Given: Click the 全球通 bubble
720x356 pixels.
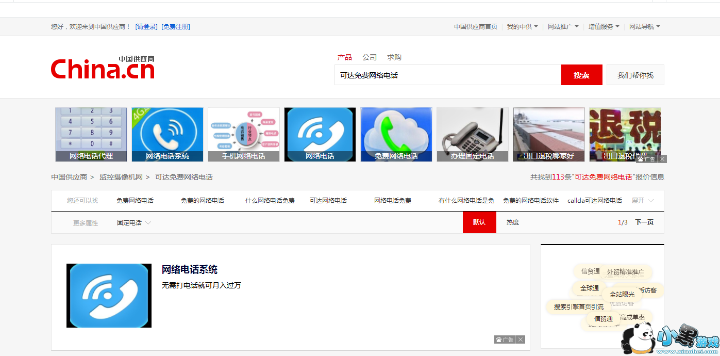Looking at the screenshot, I should click(590, 288).
